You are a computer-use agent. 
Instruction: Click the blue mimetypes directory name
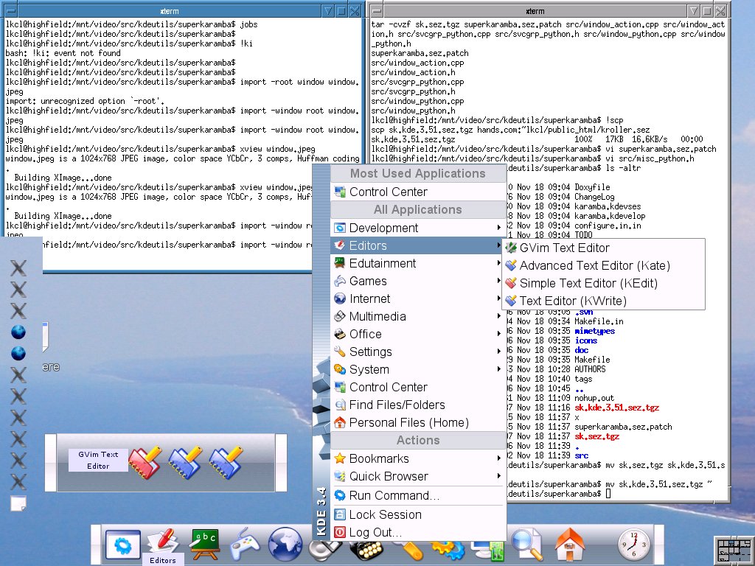595,331
